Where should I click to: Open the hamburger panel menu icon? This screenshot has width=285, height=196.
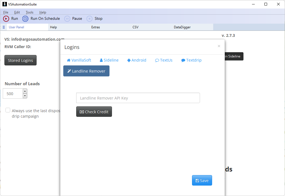tap(4, 27)
